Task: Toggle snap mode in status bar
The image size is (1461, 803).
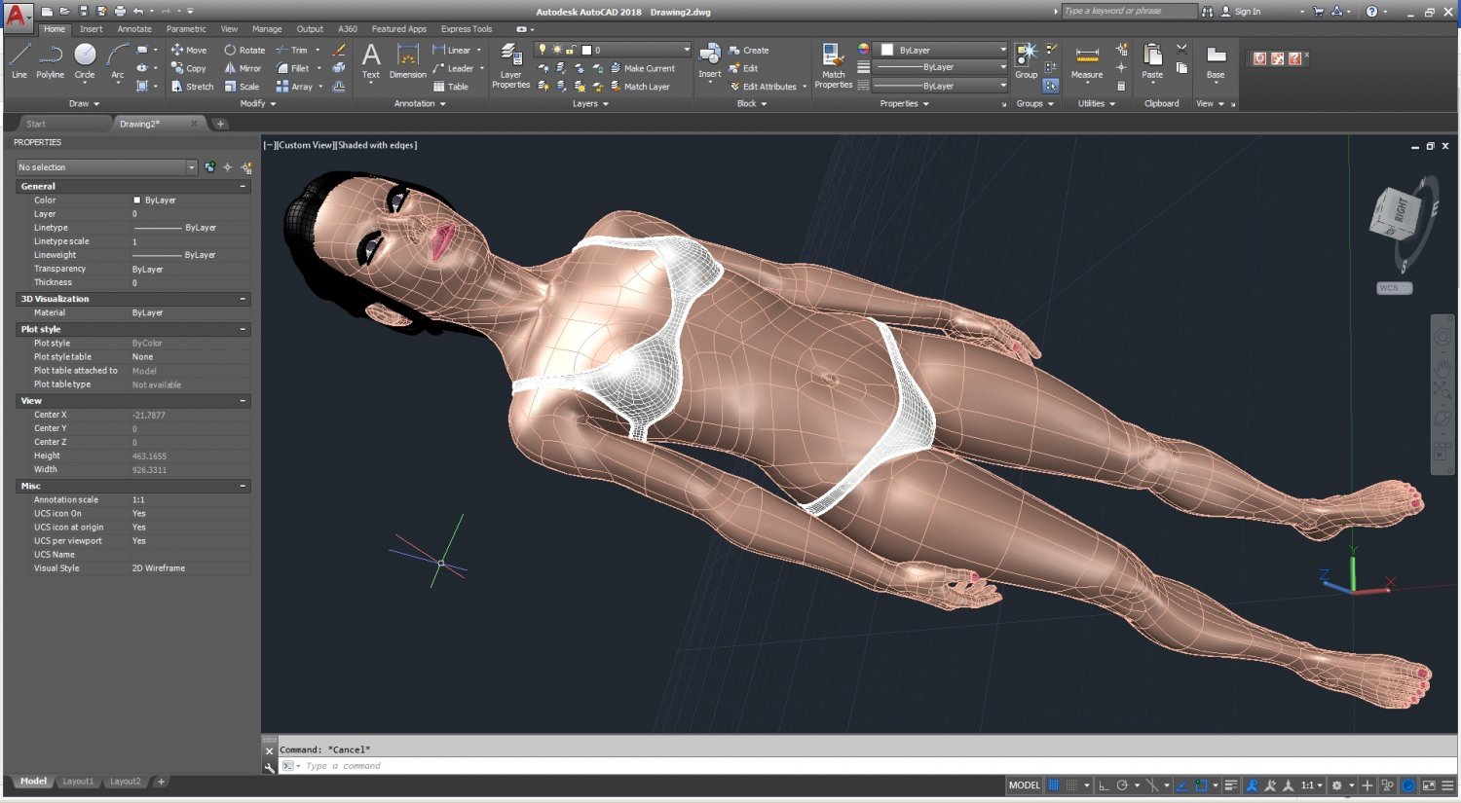Action: pyautogui.click(x=1071, y=785)
